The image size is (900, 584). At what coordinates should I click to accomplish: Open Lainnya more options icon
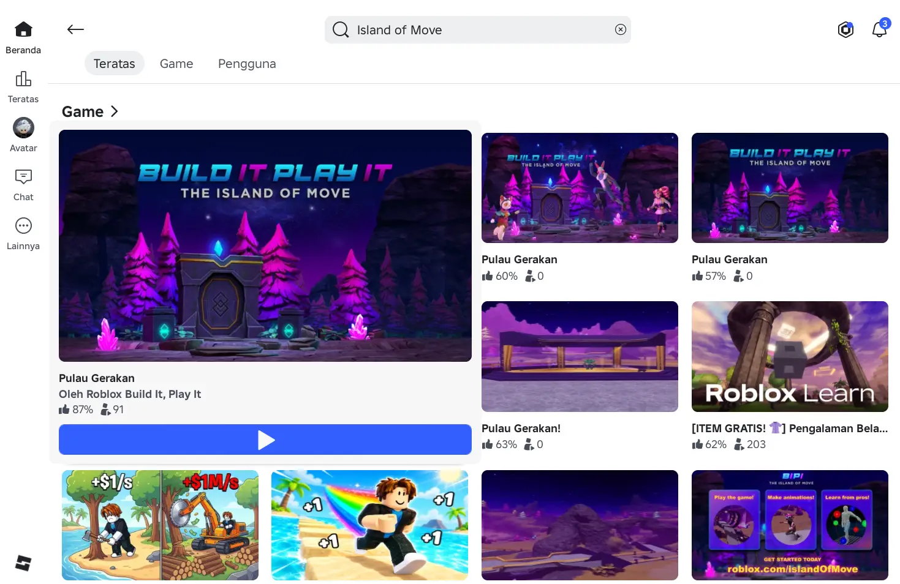click(23, 225)
